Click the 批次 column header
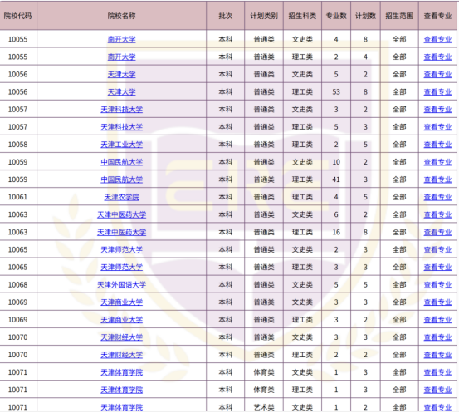 pos(226,16)
